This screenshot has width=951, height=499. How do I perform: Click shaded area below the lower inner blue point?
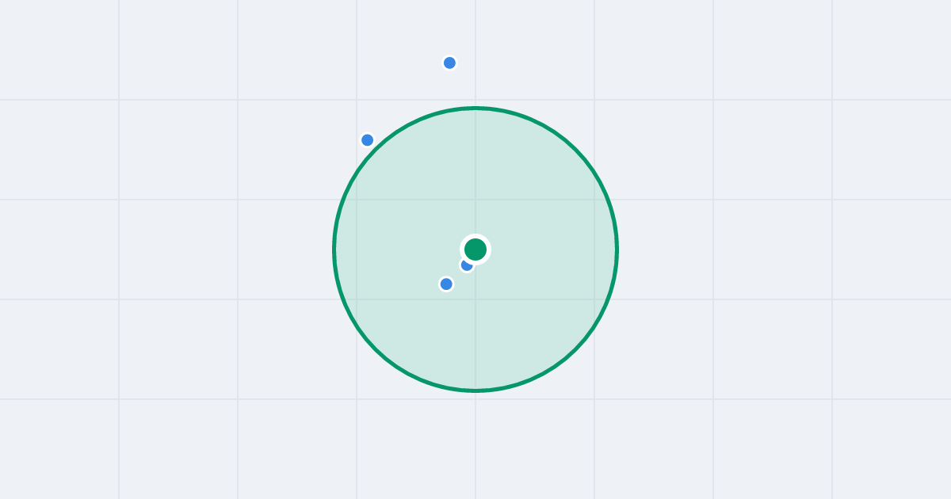446,333
